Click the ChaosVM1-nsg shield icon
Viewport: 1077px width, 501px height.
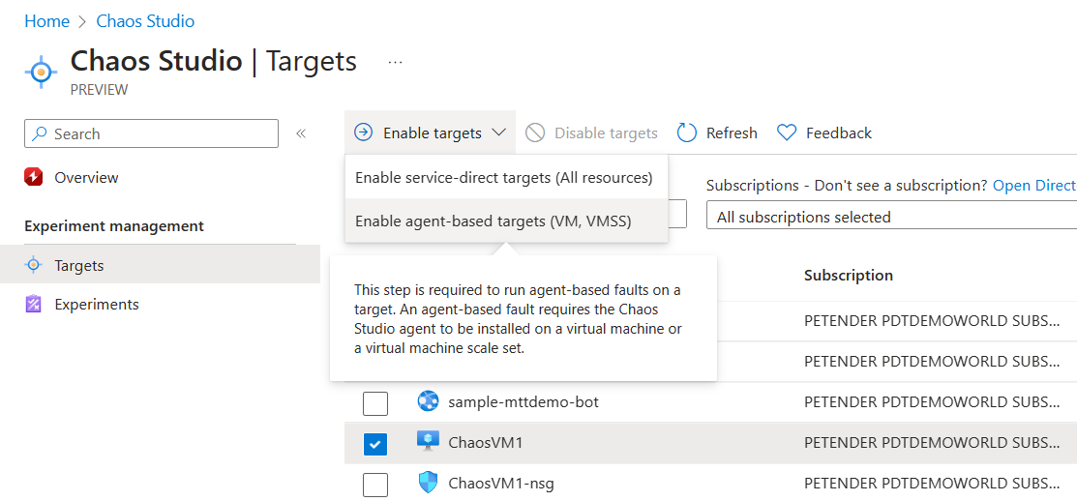428,483
